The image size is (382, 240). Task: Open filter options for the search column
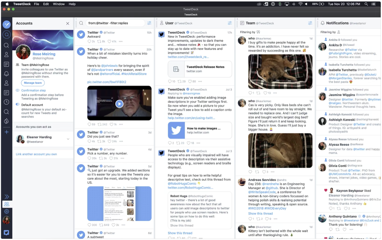[149, 23]
